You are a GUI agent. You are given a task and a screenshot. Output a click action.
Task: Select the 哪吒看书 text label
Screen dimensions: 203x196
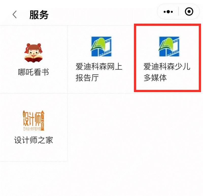[33, 72]
